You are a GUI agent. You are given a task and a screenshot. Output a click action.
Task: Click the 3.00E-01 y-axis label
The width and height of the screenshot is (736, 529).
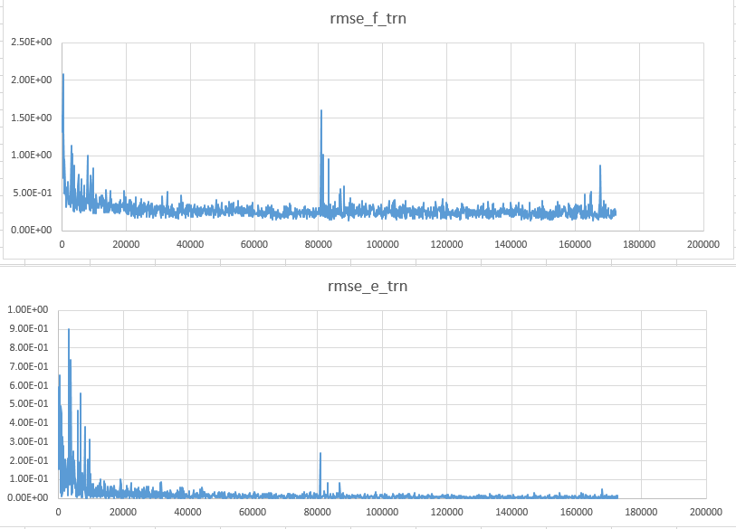[x=29, y=441]
